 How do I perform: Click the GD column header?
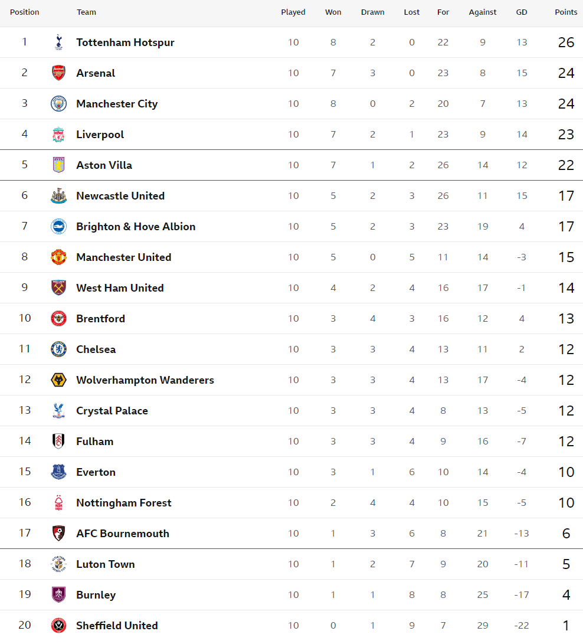pyautogui.click(x=522, y=12)
